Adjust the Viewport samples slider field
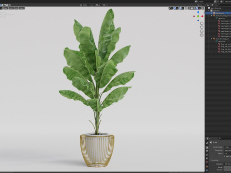231x173 pixels. click(x=227, y=170)
